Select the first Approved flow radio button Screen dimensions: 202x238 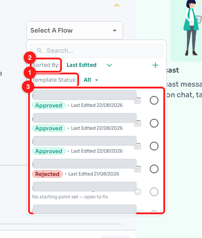click(x=154, y=100)
